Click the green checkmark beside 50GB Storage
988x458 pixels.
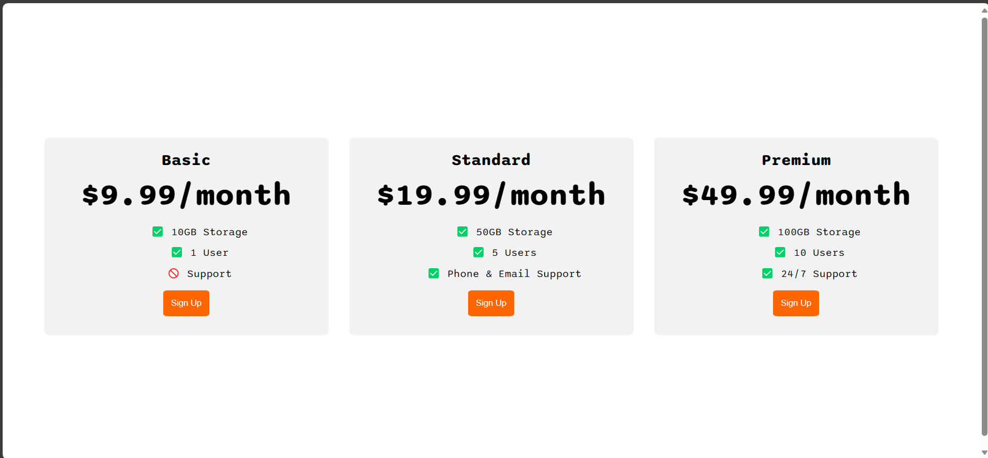point(462,232)
